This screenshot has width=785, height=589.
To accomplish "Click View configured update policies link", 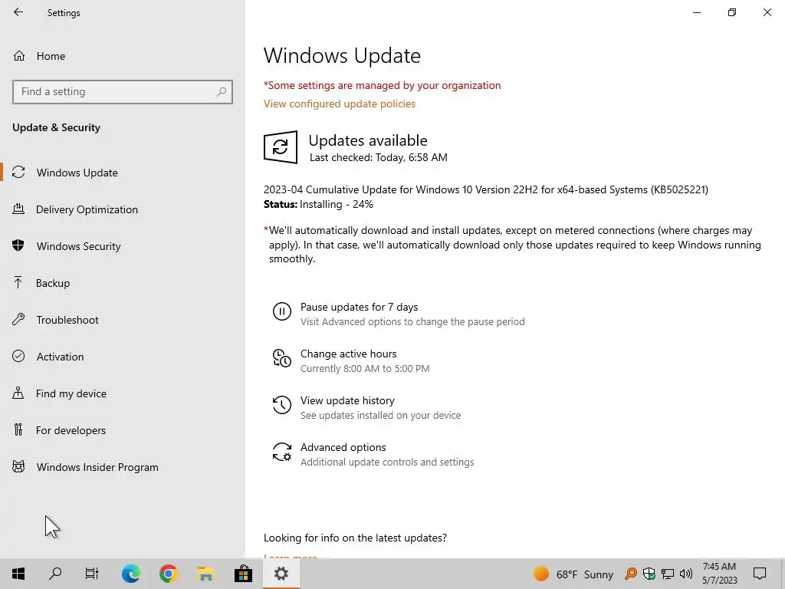I will (x=340, y=104).
